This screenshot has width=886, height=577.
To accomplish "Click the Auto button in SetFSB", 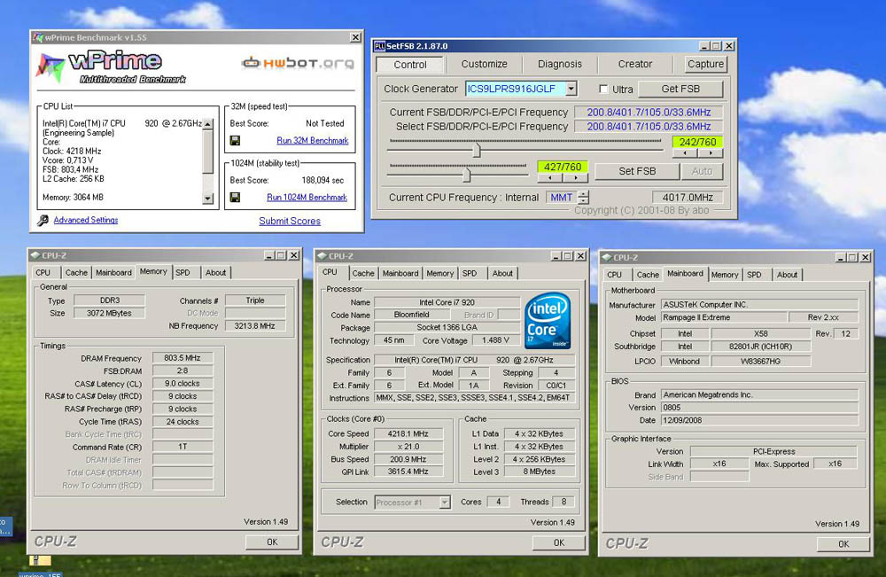I will (x=702, y=171).
